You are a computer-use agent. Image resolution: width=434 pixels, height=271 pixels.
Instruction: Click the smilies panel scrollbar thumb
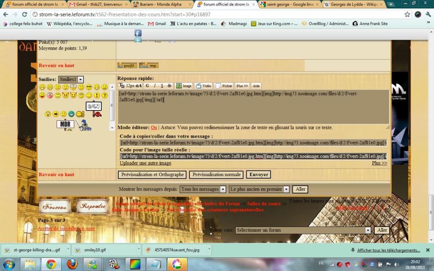click(112, 105)
